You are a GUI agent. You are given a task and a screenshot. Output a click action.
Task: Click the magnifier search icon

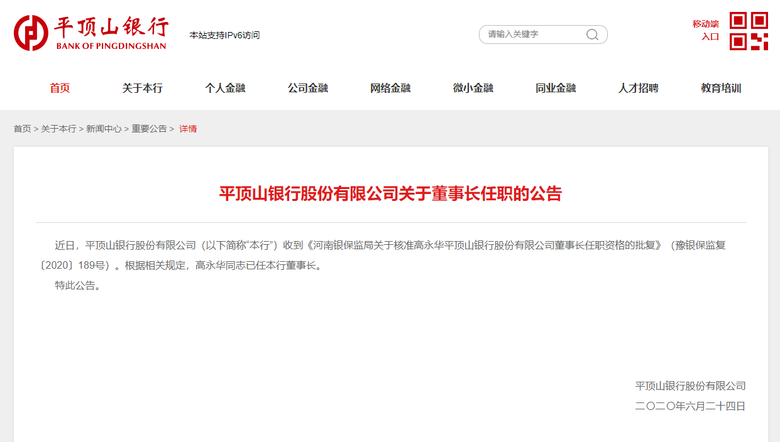pos(592,35)
